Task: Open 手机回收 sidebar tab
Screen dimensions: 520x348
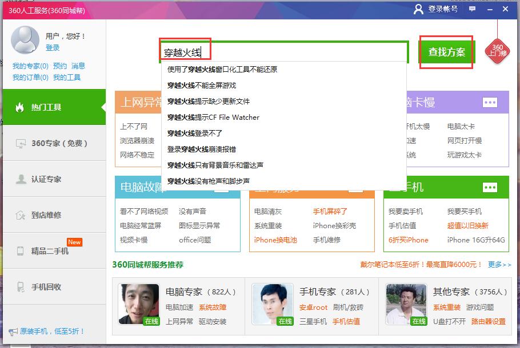Action: pyautogui.click(x=54, y=287)
